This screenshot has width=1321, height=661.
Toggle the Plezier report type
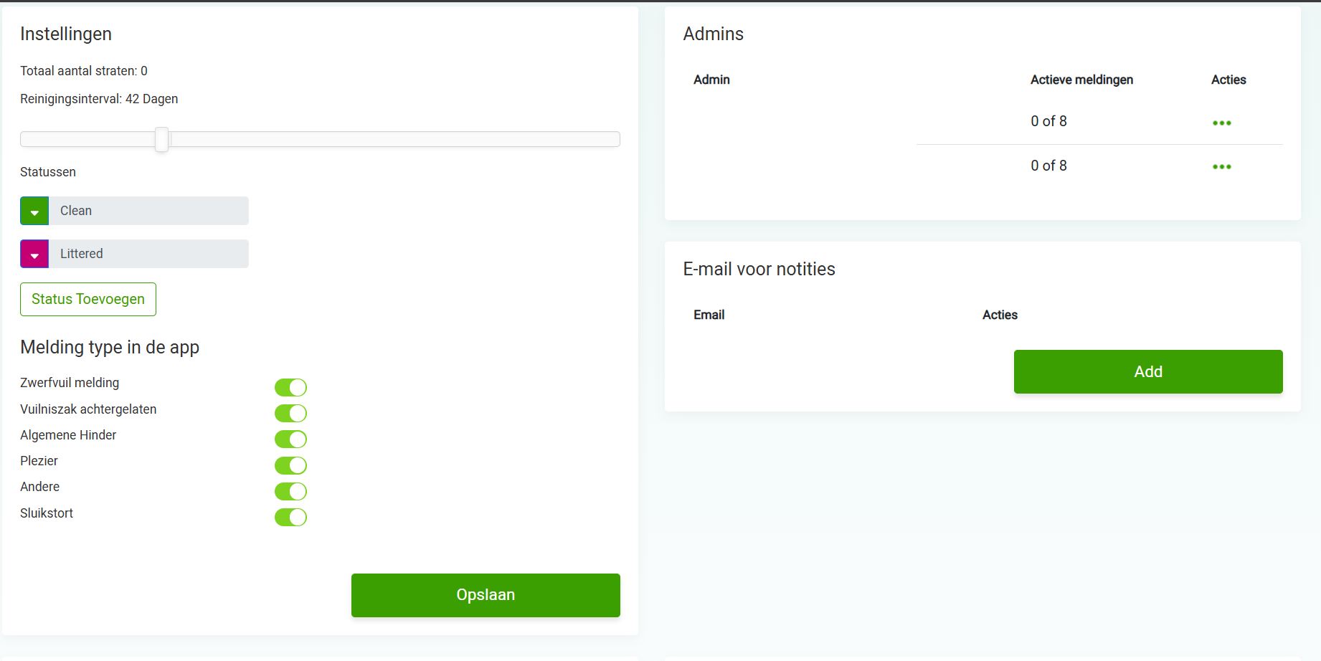pyautogui.click(x=290, y=465)
